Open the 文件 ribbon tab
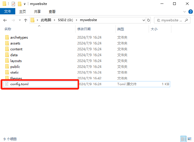 [8, 11]
